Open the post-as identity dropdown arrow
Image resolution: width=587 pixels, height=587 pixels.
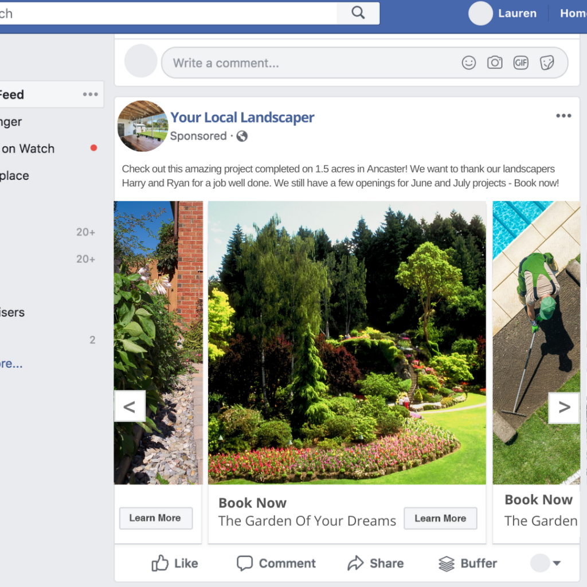coord(557,563)
